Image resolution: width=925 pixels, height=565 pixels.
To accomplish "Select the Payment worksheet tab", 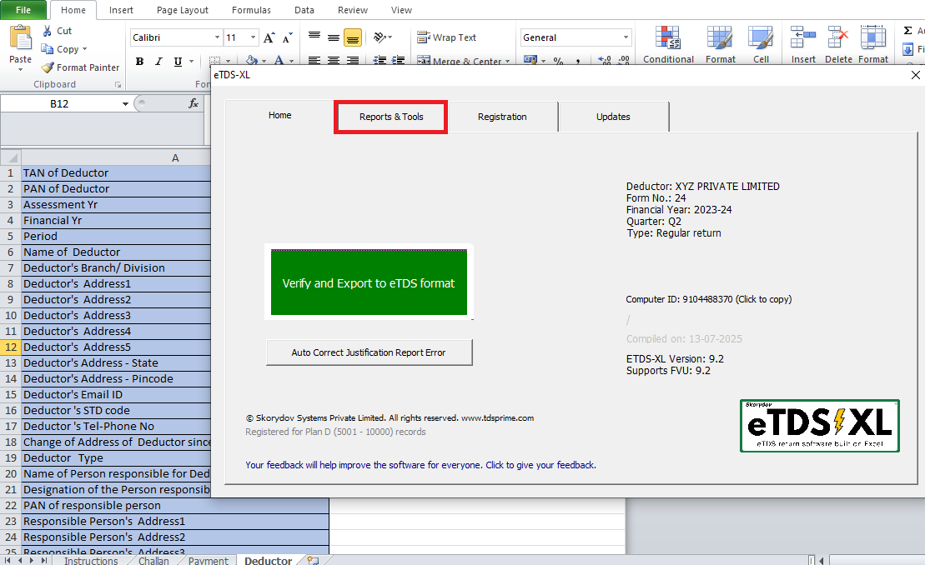I will tap(209, 560).
